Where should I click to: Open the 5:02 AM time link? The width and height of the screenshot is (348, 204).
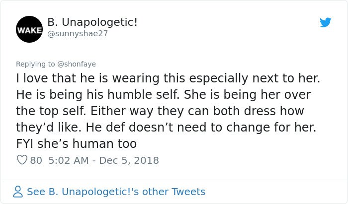[69, 160]
